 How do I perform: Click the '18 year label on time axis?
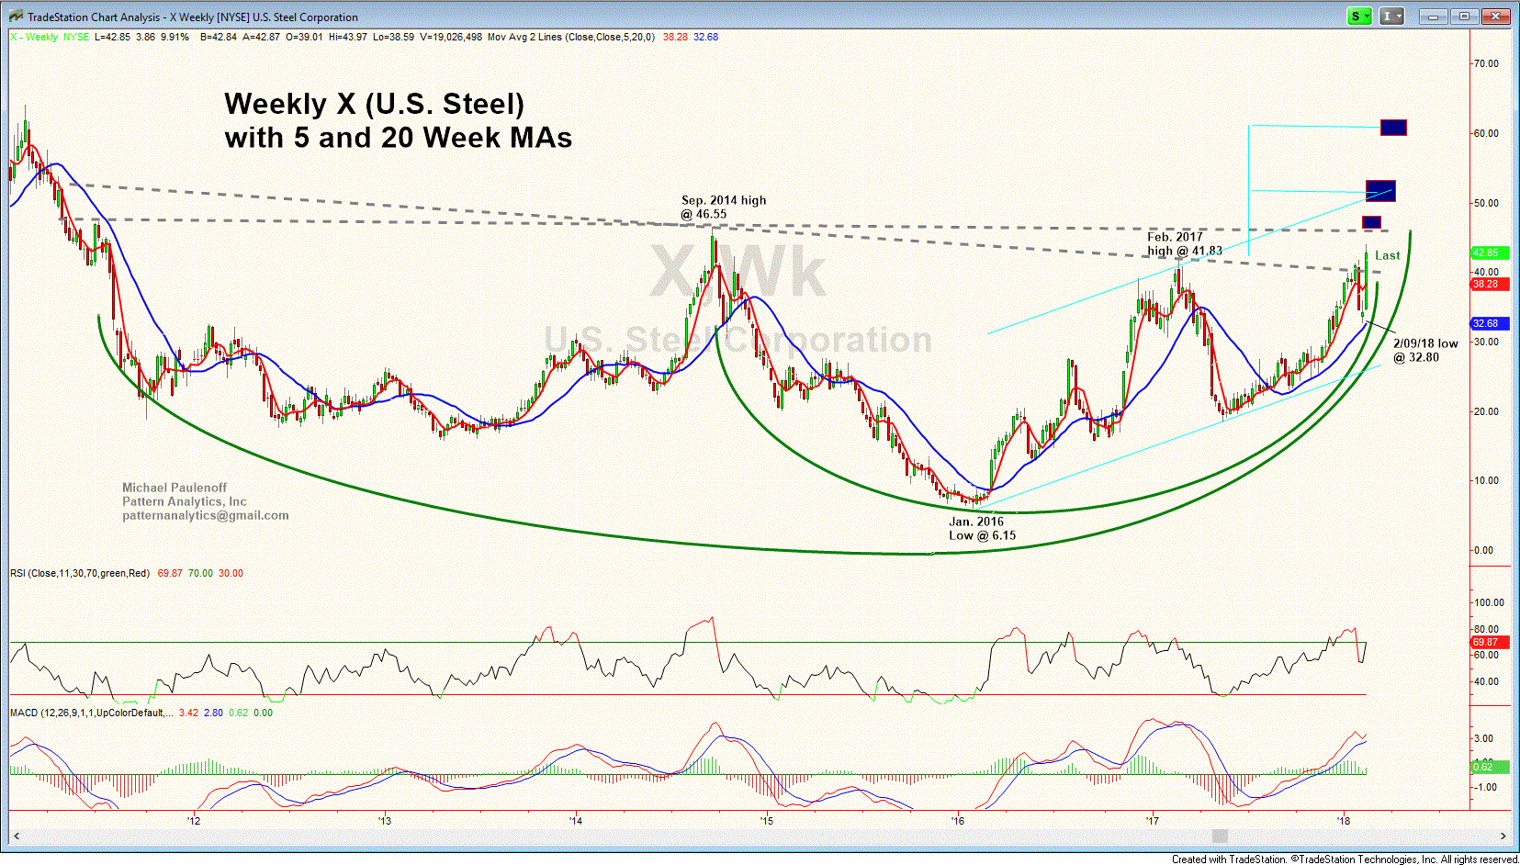1343,820
